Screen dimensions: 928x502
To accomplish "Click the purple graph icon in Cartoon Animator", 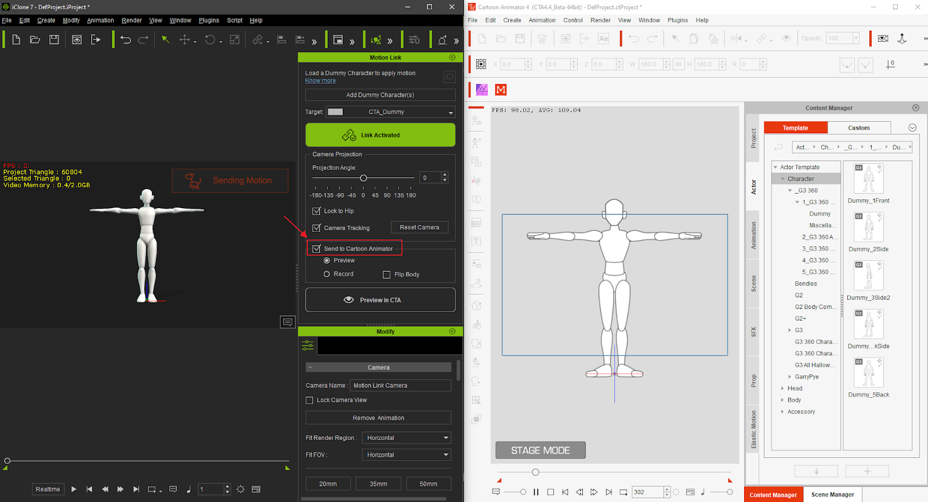I will [482, 89].
